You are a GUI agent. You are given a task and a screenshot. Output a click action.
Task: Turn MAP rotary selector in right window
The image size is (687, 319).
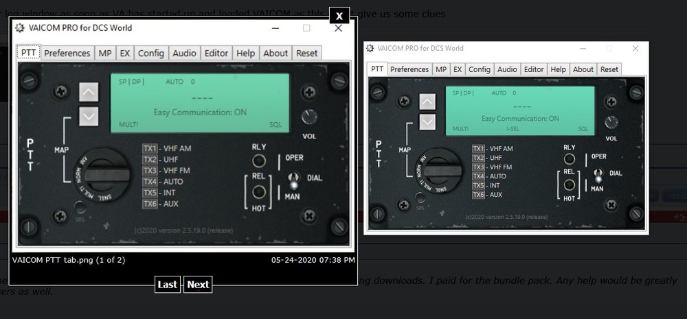(438, 169)
